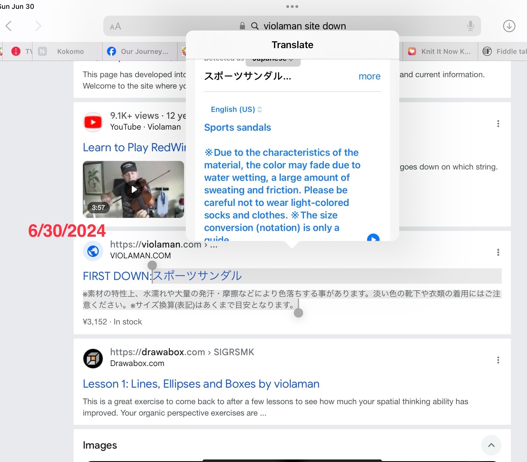Viewport: 527px width, 462px height.
Task: Switch to the Our Journey Facebook tab
Action: point(140,51)
